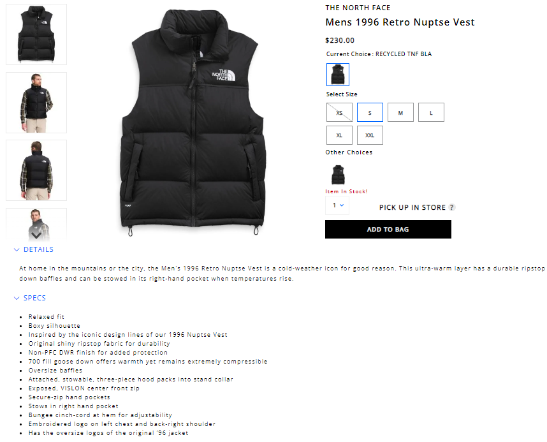Collapse the SPECS section

click(30, 298)
